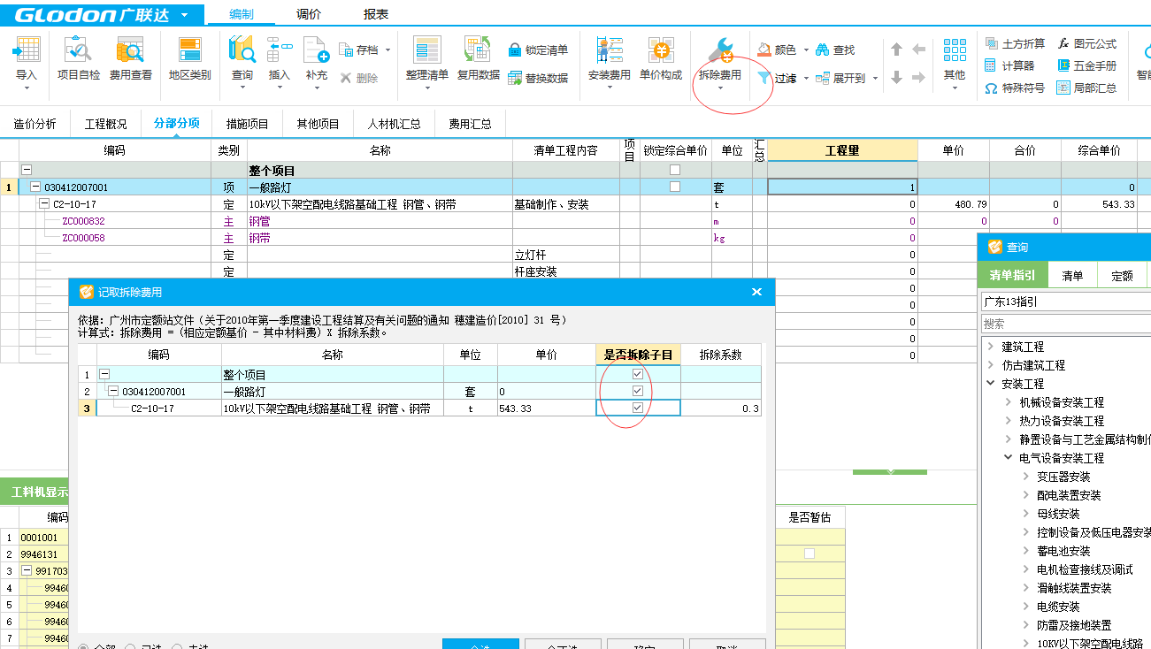Open 其他 other tools grid
Viewport: 1151px width, 649px height.
[954, 58]
